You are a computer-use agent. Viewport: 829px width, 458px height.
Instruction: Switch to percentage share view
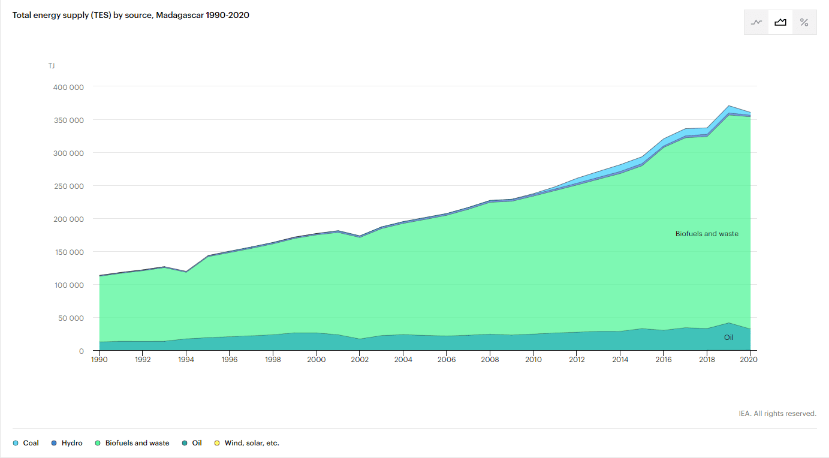[x=804, y=23]
